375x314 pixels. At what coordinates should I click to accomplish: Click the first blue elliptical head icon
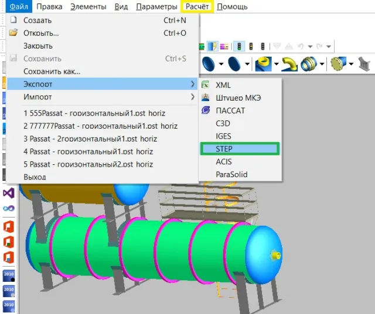[x=209, y=63]
